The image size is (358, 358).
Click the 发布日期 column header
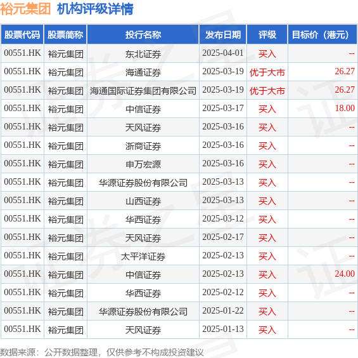pos(223,35)
